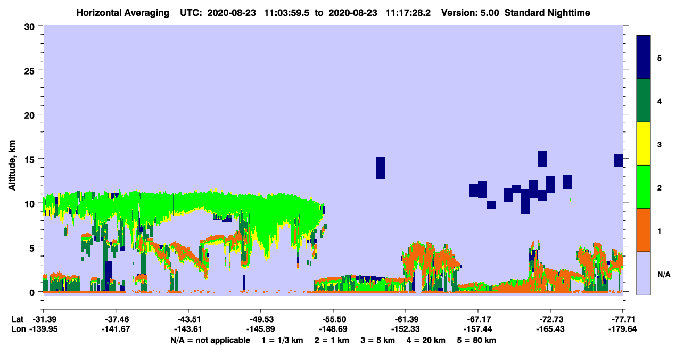This screenshot has height=355, width=692.
Task: Click the latitude label '-49.53'
Action: pyautogui.click(x=260, y=319)
